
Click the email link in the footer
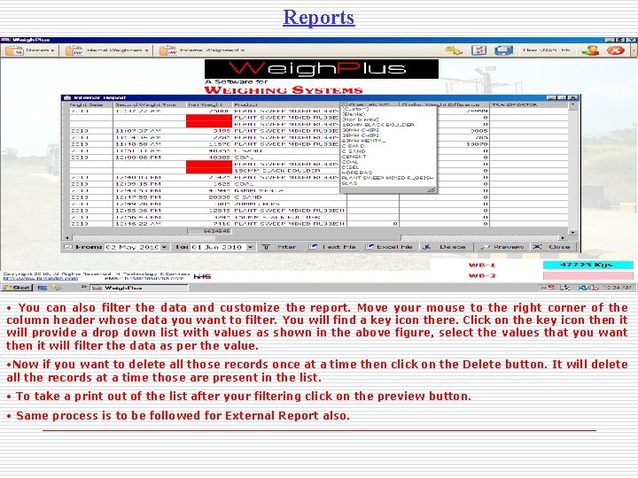(x=154, y=279)
